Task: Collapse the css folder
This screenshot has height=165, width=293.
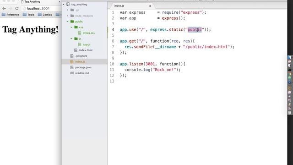Action: click(71, 27)
